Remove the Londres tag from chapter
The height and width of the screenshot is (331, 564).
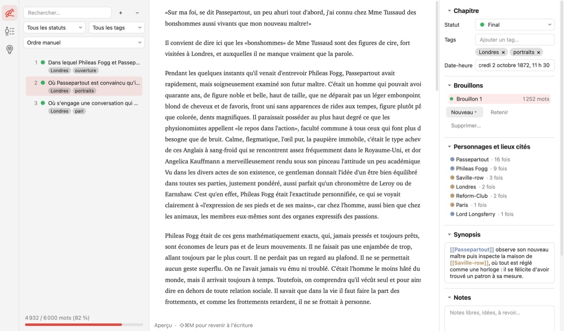pyautogui.click(x=503, y=52)
